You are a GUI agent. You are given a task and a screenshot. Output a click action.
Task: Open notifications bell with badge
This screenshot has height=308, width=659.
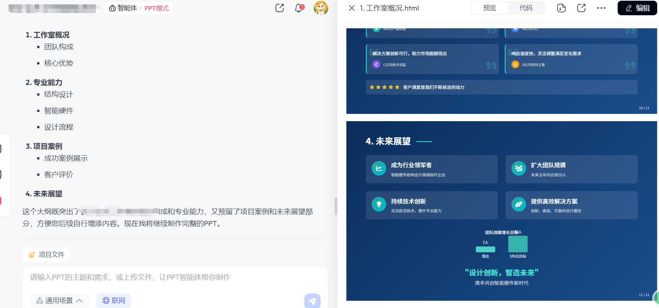click(x=299, y=8)
